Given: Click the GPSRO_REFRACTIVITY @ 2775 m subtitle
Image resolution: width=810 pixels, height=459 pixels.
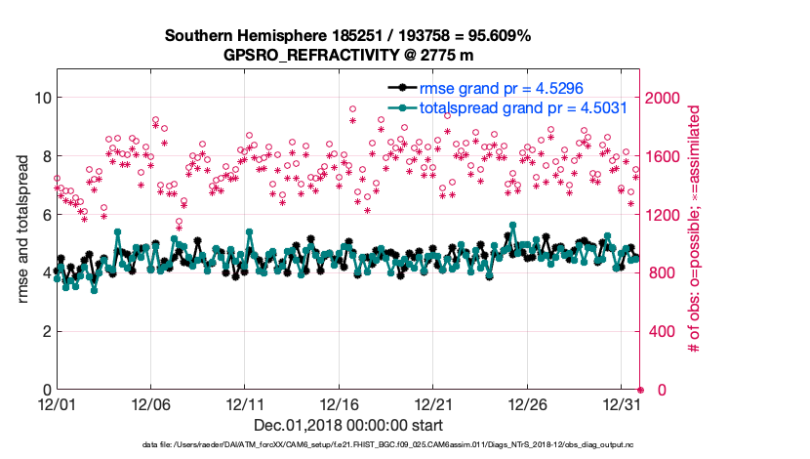Looking at the screenshot, I should click(347, 55).
